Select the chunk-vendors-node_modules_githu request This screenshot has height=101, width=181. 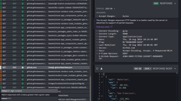pyautogui.click(x=45, y=24)
